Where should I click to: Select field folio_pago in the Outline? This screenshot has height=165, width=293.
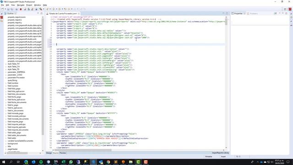pos(14,88)
